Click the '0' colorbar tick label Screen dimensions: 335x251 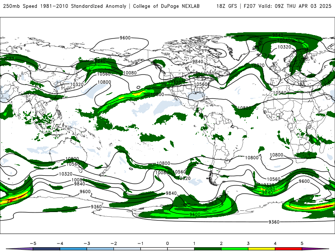pyautogui.click(x=167, y=243)
